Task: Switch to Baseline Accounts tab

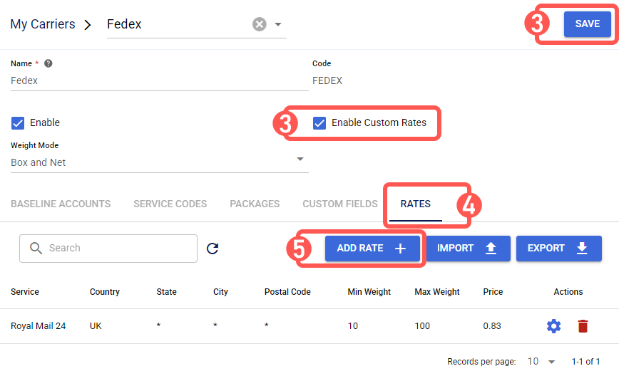Action: click(61, 204)
